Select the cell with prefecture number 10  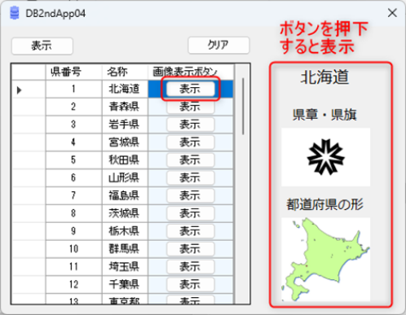pyautogui.click(x=74, y=249)
